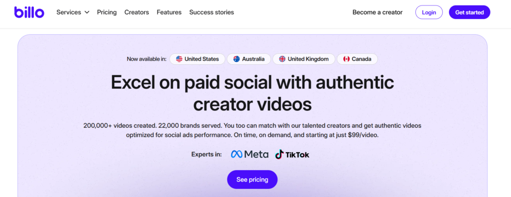The height and width of the screenshot is (197, 511).
Task: Click the United States flag icon
Action: tap(179, 59)
